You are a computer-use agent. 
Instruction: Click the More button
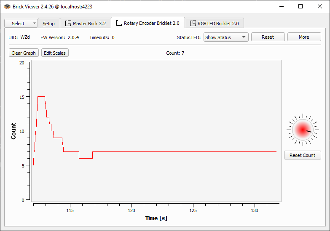[x=304, y=37]
